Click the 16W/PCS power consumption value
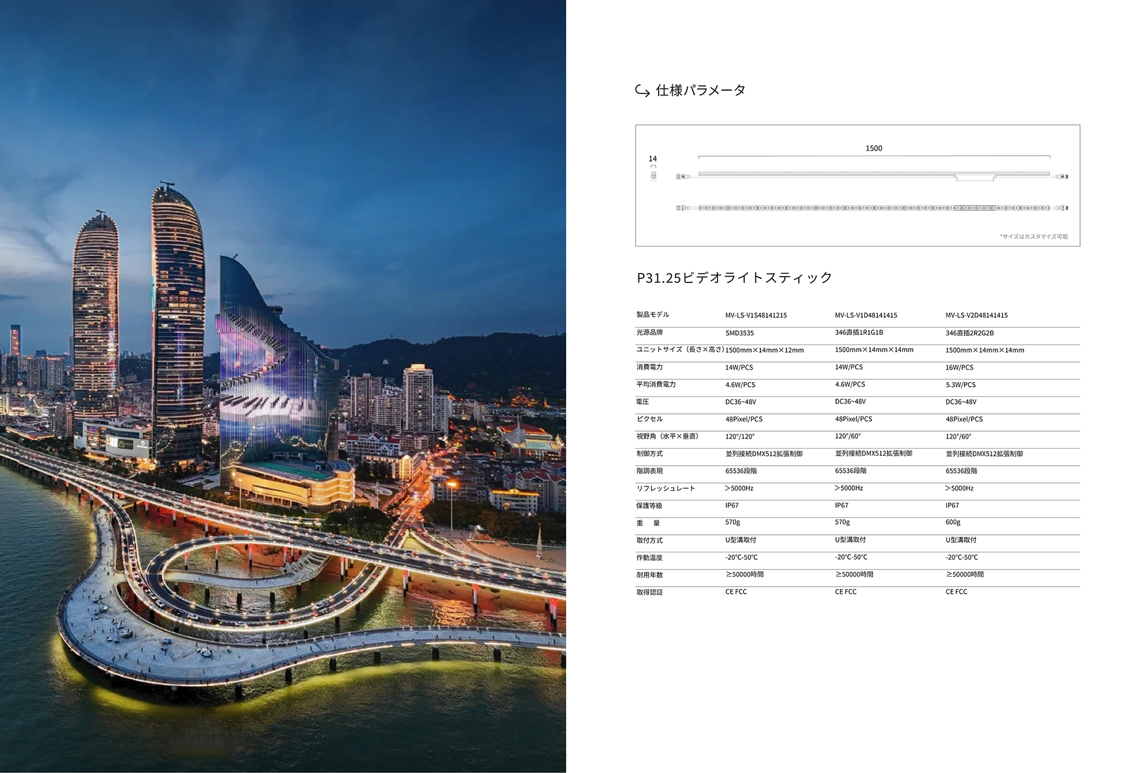This screenshot has width=1132, height=773. [959, 367]
